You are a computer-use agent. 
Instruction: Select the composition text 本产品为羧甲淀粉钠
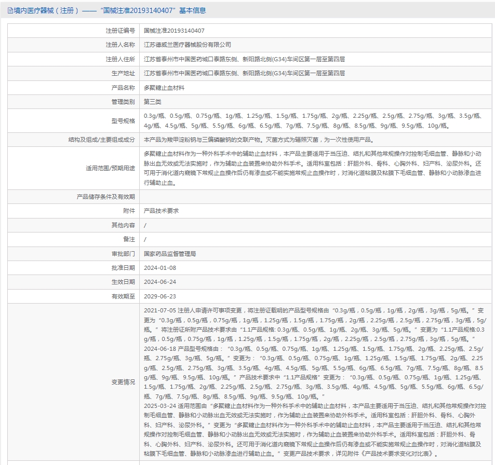point(259,140)
